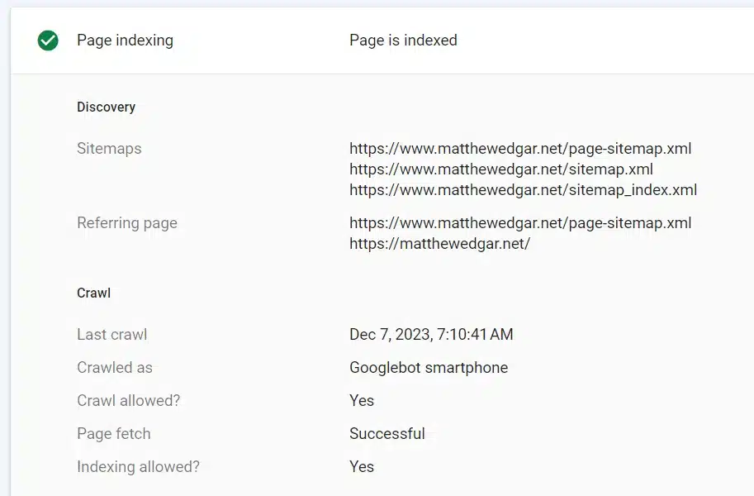Select the Yes value beside Indexing allowed
This screenshot has height=496, width=754.
362,466
